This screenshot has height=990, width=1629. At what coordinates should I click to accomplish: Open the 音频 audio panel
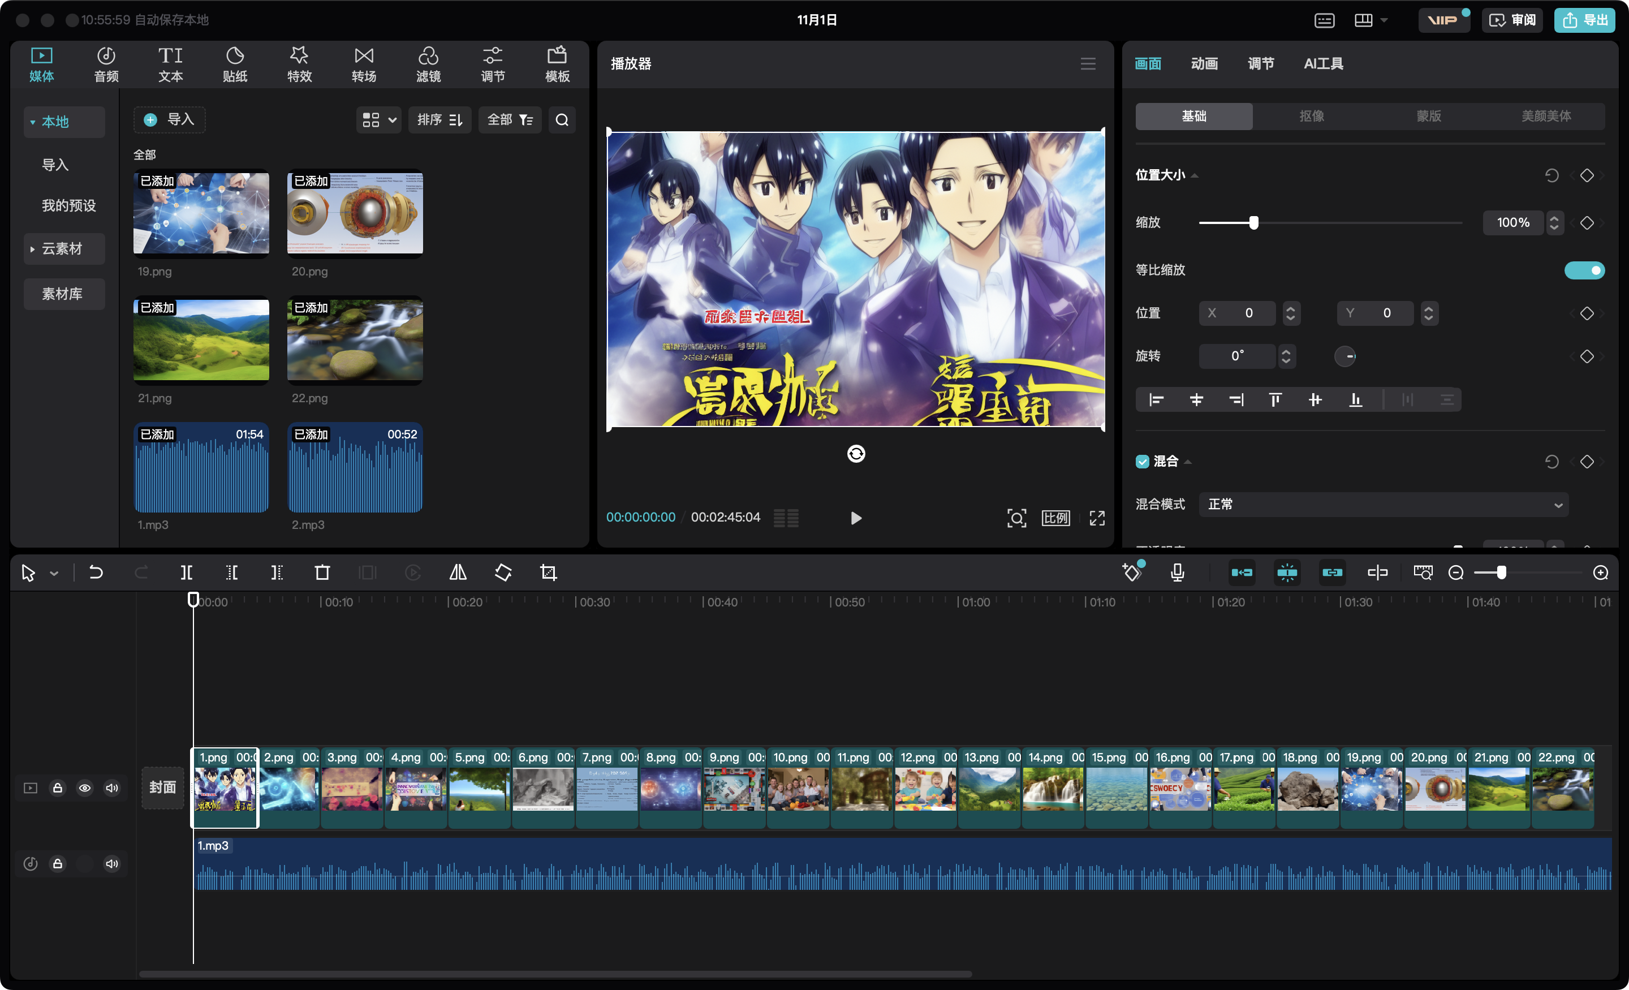(x=106, y=64)
